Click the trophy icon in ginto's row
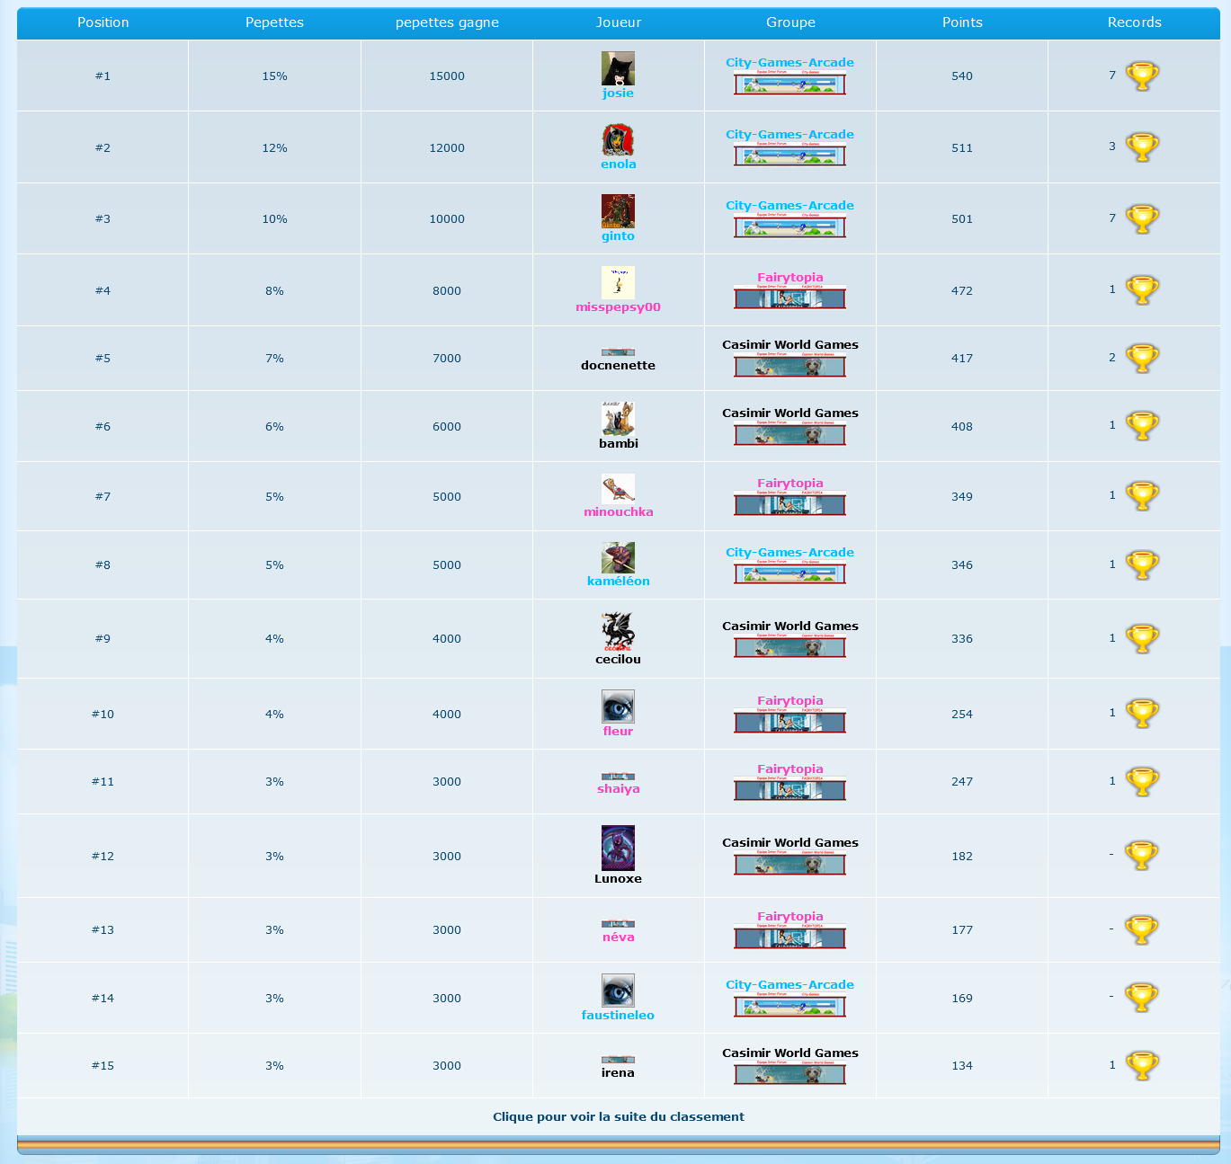The width and height of the screenshot is (1231, 1164). click(1142, 218)
